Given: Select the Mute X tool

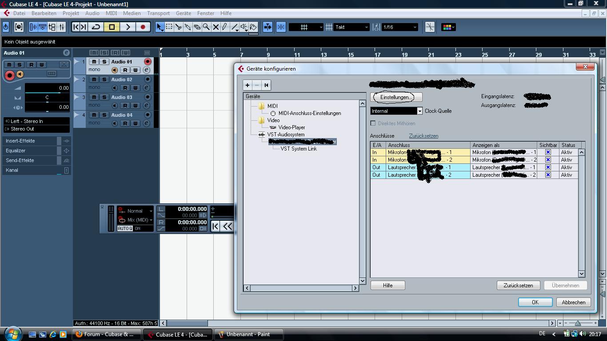Looking at the screenshot, I should [x=216, y=27].
